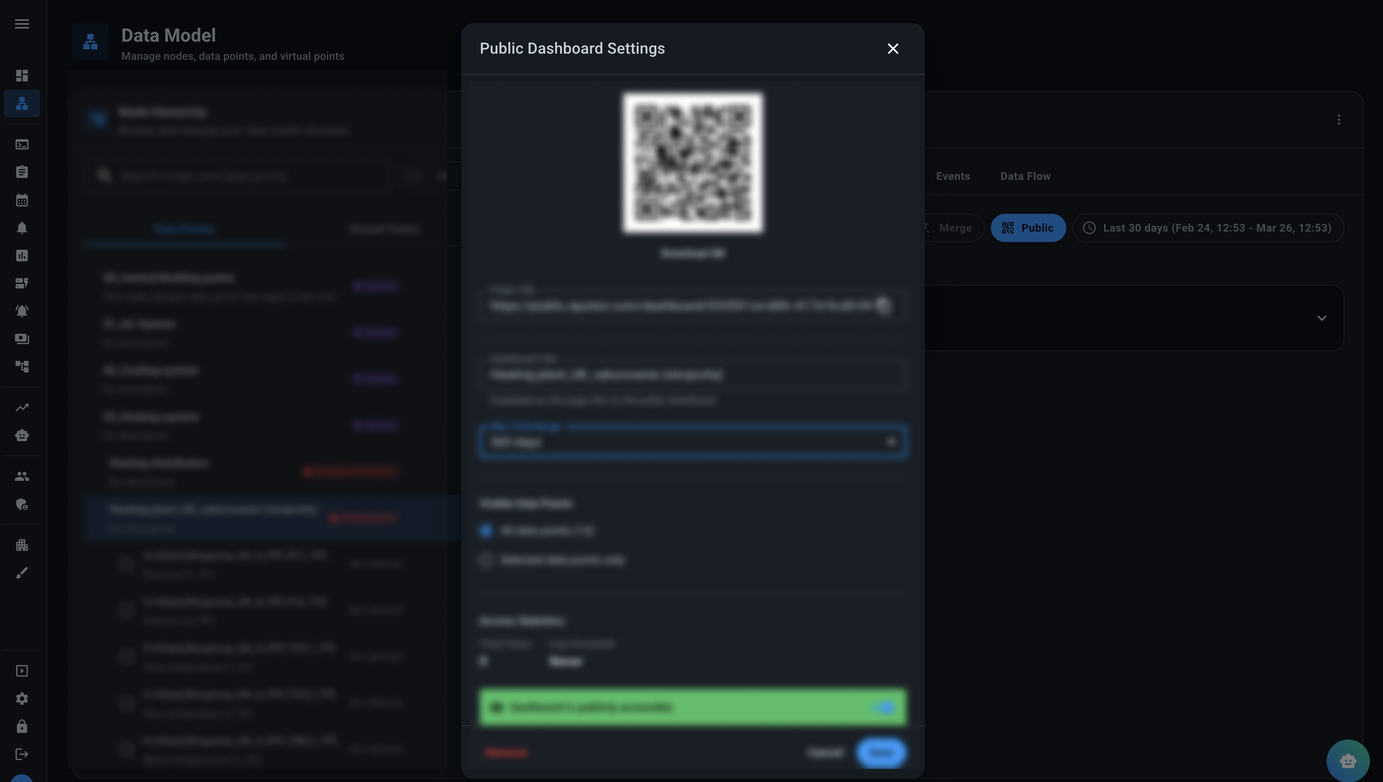This screenshot has height=782, width=1383.
Task: Save the public dashboard settings
Action: [x=880, y=752]
